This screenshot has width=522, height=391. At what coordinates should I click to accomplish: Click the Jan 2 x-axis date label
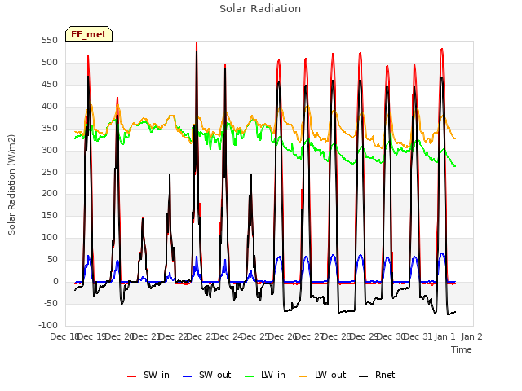tap(472, 336)
